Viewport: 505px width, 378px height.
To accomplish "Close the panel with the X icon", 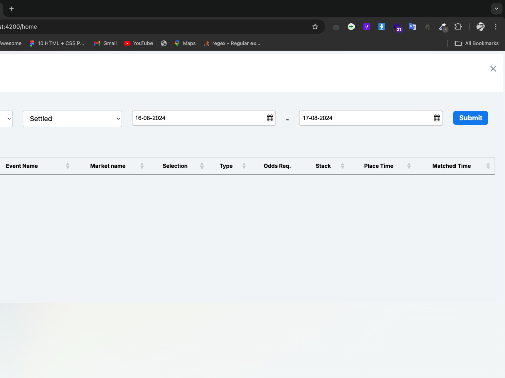I will tap(493, 69).
